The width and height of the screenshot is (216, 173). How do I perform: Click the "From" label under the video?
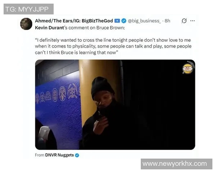40,155
